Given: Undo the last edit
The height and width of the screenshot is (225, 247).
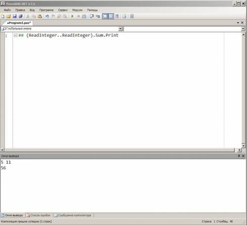Looking at the screenshot, I should 47,16.
